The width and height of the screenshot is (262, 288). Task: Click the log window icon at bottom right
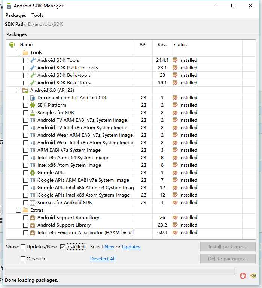[253, 276]
